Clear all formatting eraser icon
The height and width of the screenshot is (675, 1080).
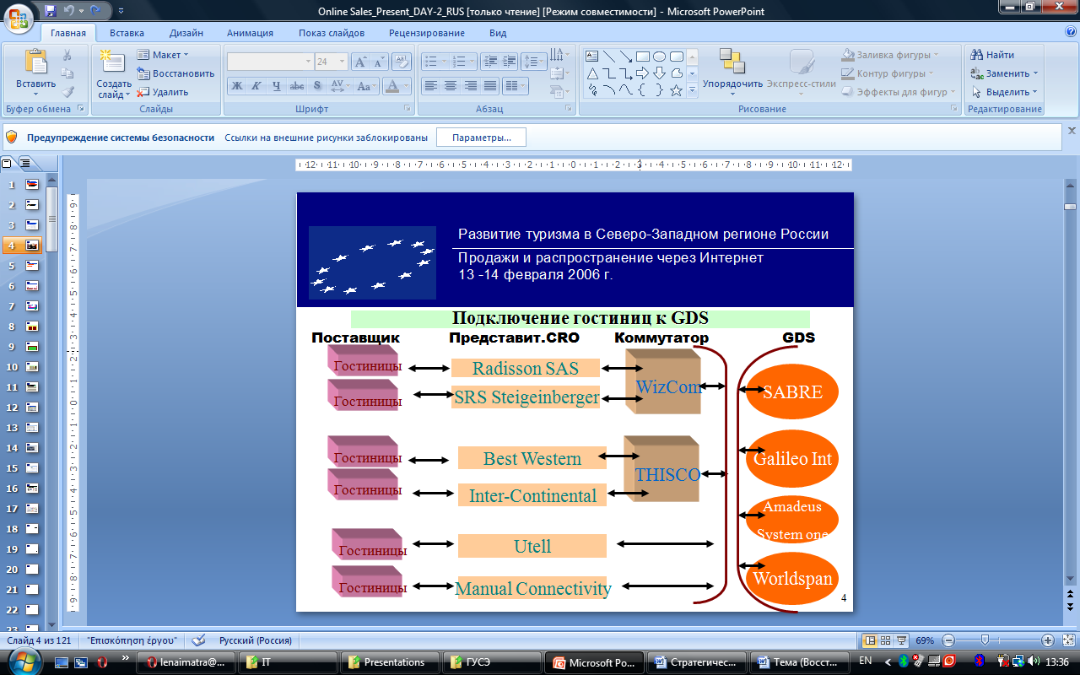coord(402,62)
